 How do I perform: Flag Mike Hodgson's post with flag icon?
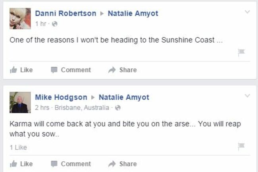pyautogui.click(x=241, y=146)
